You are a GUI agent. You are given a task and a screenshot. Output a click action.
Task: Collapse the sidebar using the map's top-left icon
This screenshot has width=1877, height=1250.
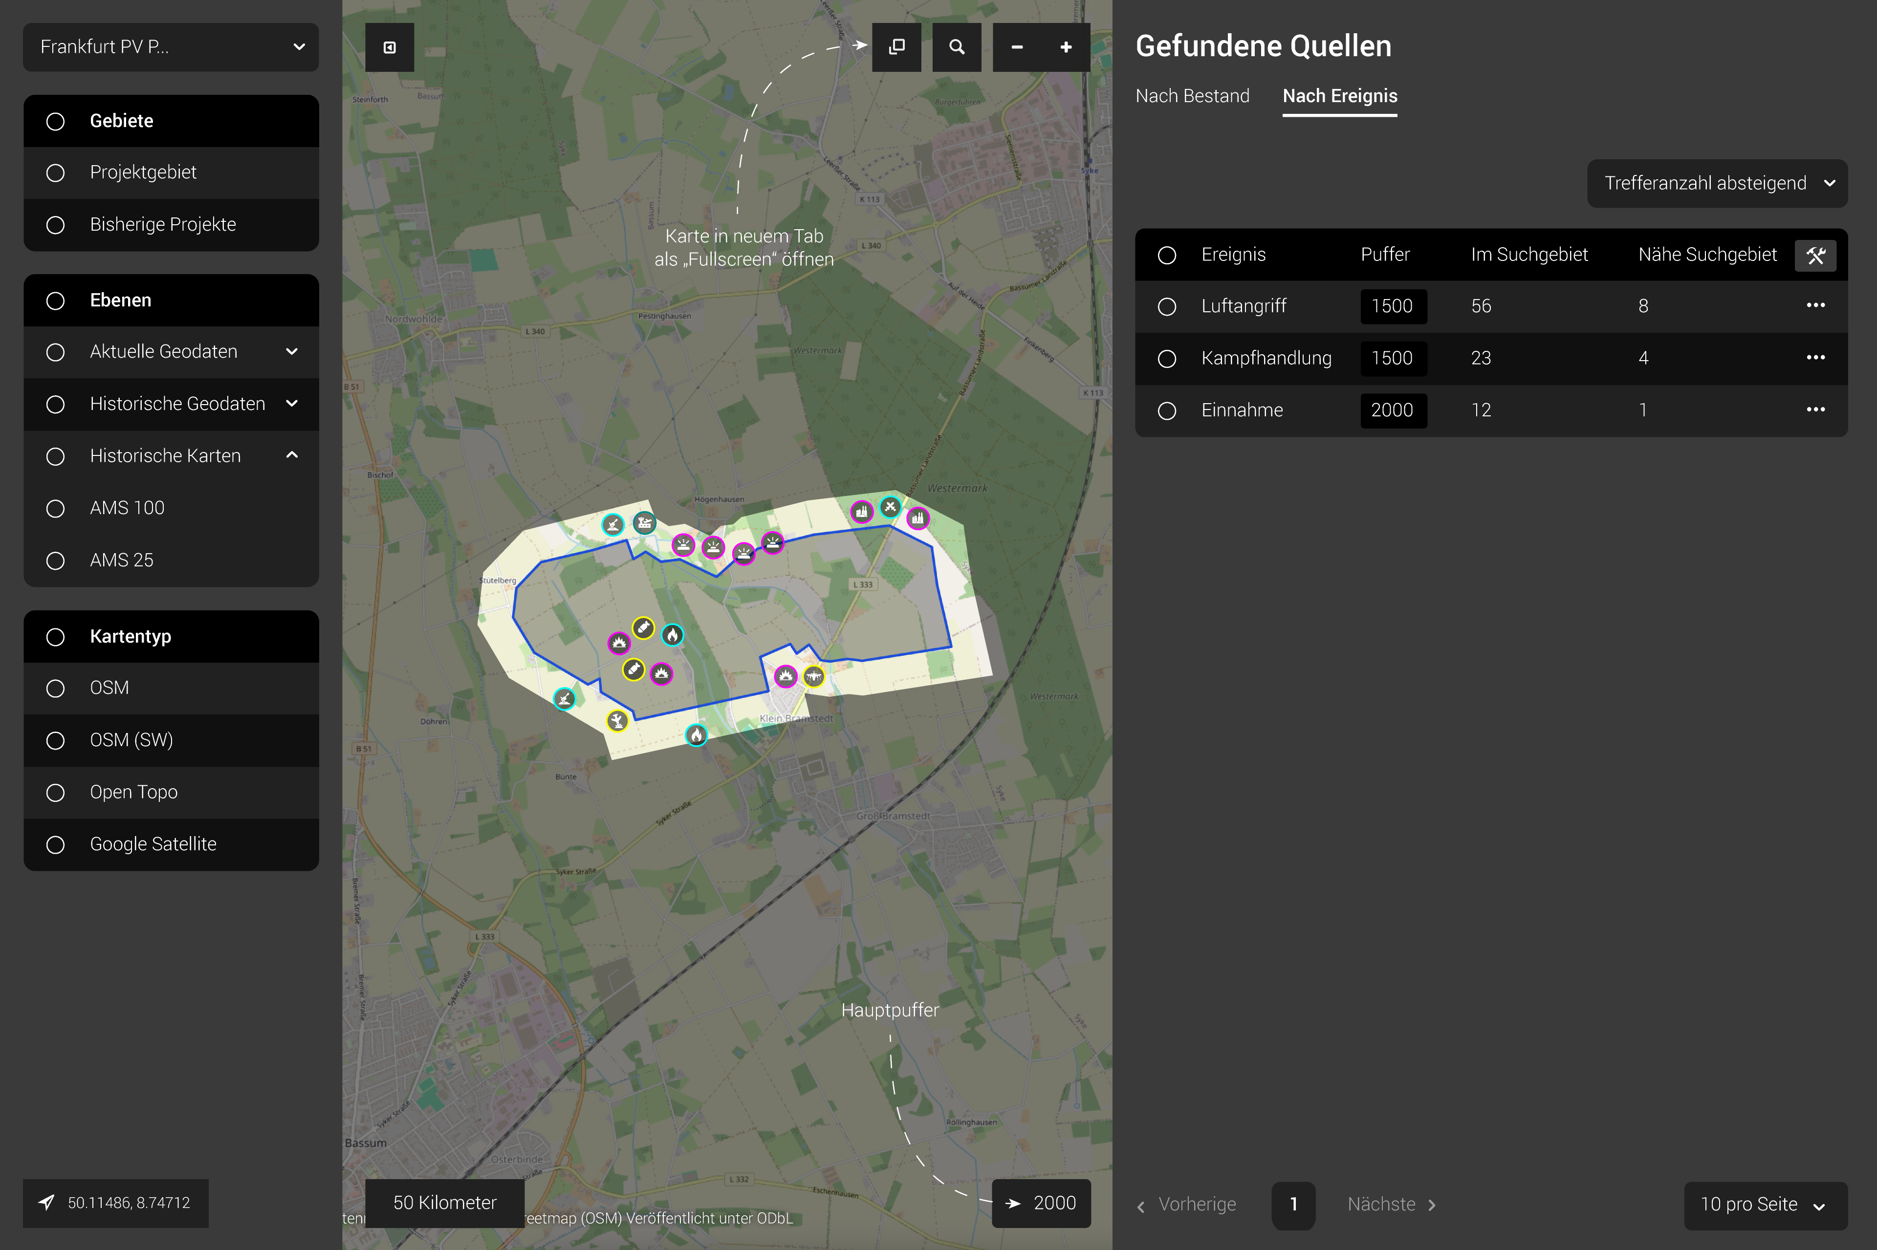click(390, 47)
